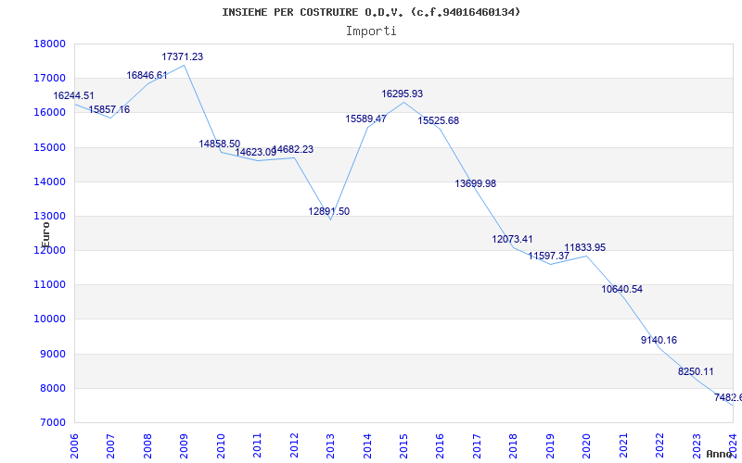The width and height of the screenshot is (742, 463).
Task: Select the 13000 y-axis tick label
Action: (49, 217)
